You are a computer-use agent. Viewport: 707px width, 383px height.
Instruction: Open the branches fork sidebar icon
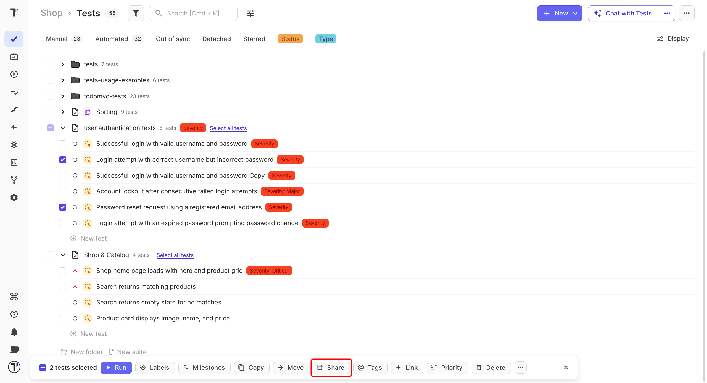14,180
